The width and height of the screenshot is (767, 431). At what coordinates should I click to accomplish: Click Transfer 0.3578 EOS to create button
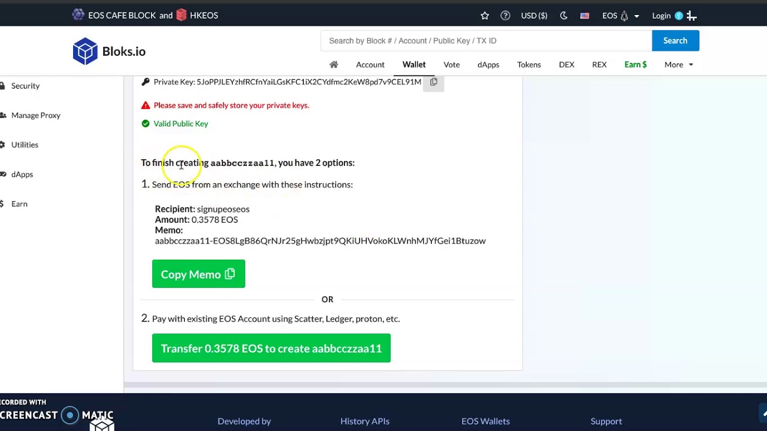[271, 348]
